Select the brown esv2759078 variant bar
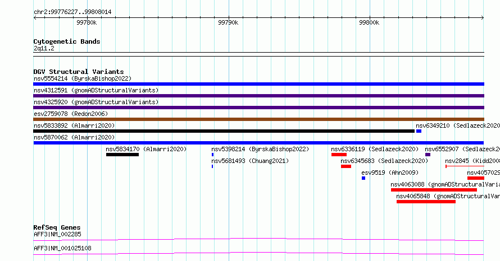The image size is (500, 261). tap(258, 119)
